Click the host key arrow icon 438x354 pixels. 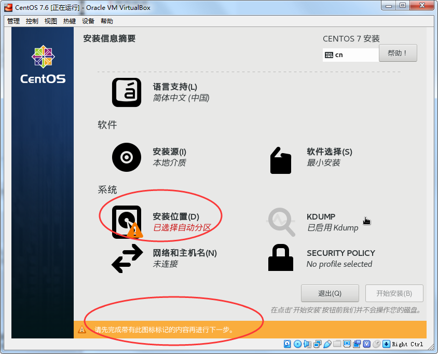386,344
